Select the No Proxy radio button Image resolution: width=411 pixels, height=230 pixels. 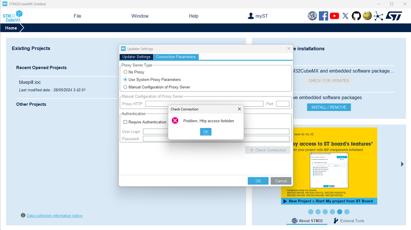125,72
